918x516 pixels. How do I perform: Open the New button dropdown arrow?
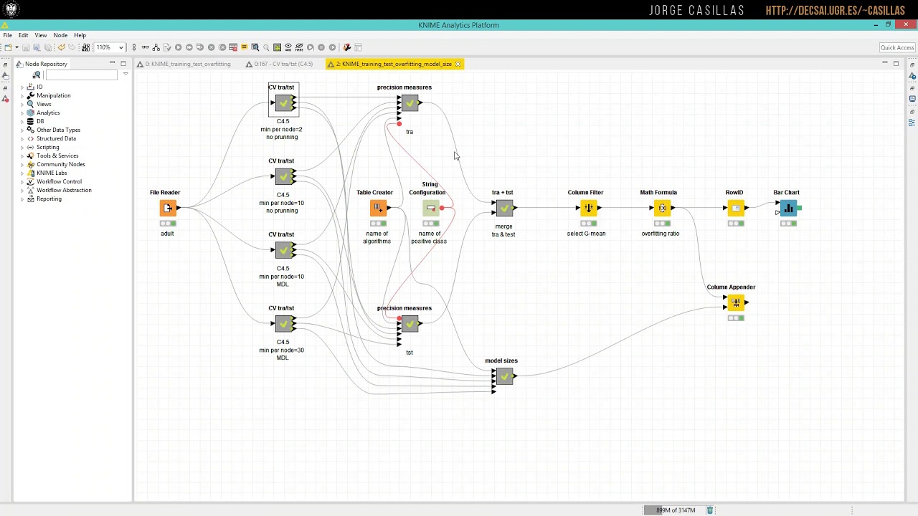click(x=16, y=47)
